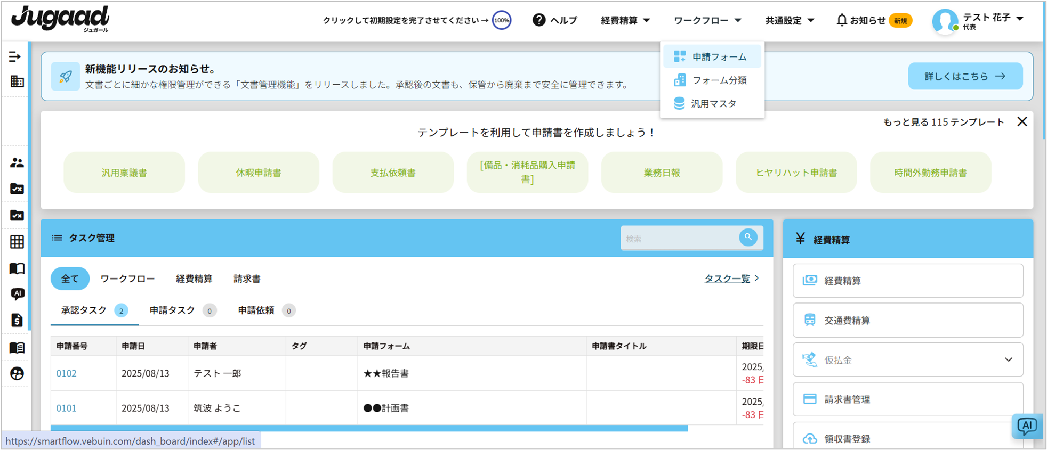Open the タスク一覧 link
The width and height of the screenshot is (1047, 450).
click(727, 279)
